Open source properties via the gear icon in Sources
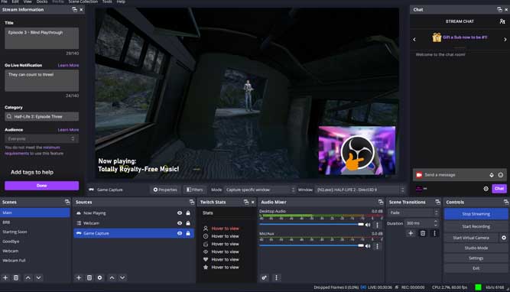This screenshot has height=292, width=510. tap(99, 277)
